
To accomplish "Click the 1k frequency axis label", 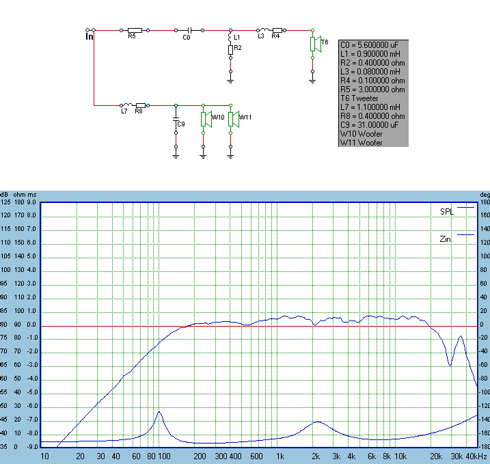I will point(280,456).
